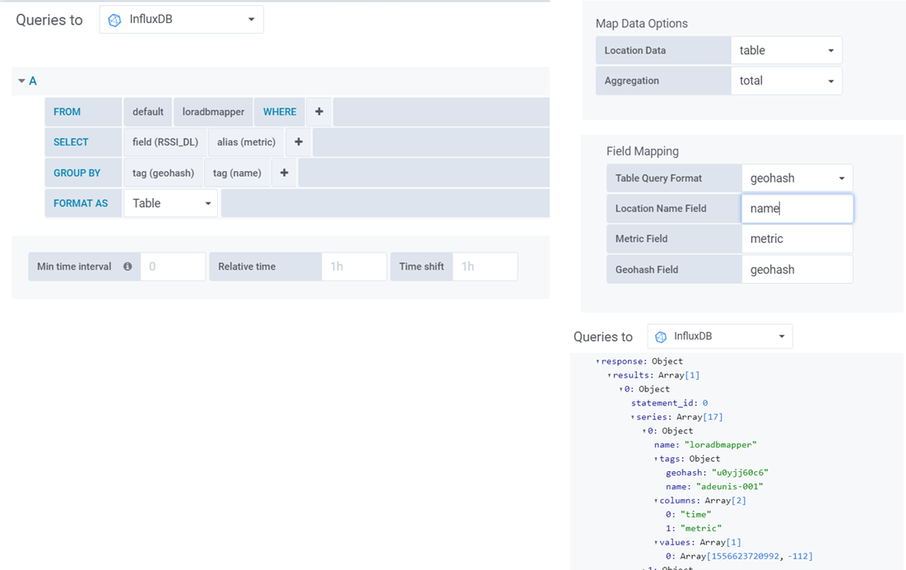Image resolution: width=906 pixels, height=570 pixels.
Task: Collapse the tags Object node
Action: click(656, 459)
